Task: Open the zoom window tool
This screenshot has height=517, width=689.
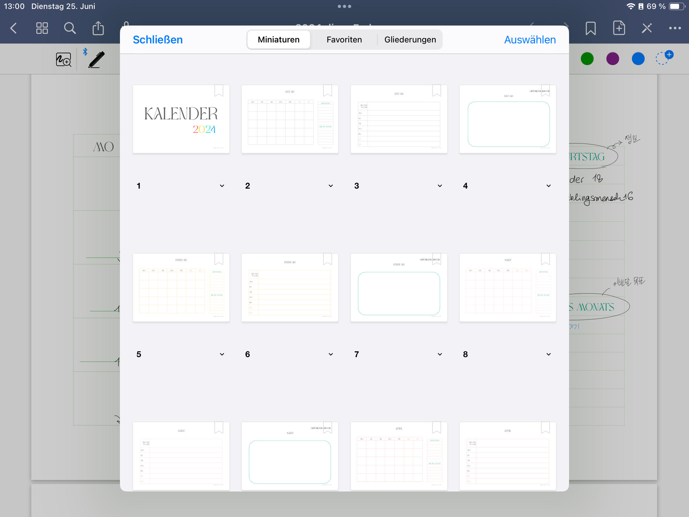Action: 63,59
